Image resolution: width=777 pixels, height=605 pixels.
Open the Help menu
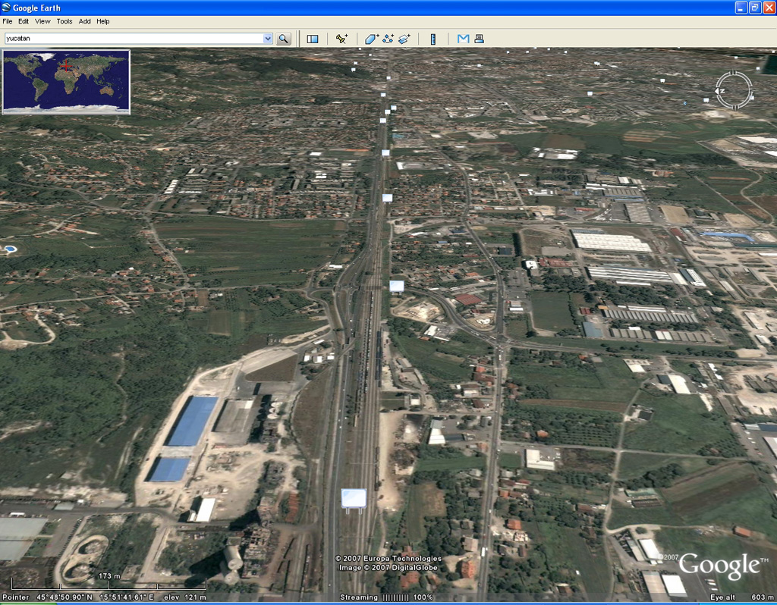pyautogui.click(x=103, y=21)
